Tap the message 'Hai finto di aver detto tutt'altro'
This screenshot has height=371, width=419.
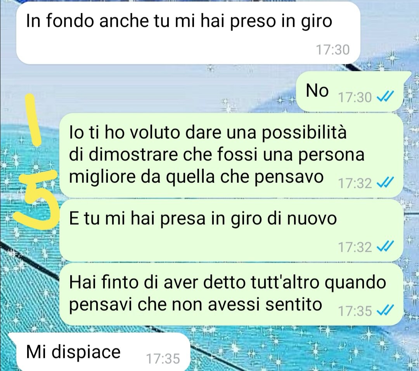(231, 294)
